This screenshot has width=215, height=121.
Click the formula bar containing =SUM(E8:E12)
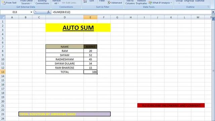pyautogui.click(x=131, y=12)
